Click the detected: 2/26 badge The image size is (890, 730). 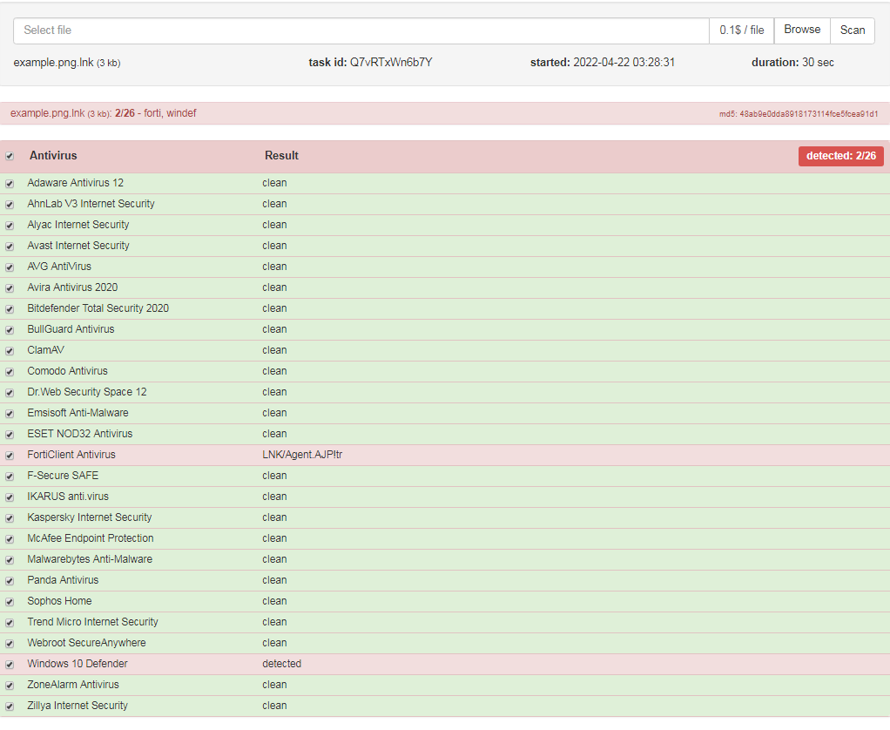pos(840,156)
